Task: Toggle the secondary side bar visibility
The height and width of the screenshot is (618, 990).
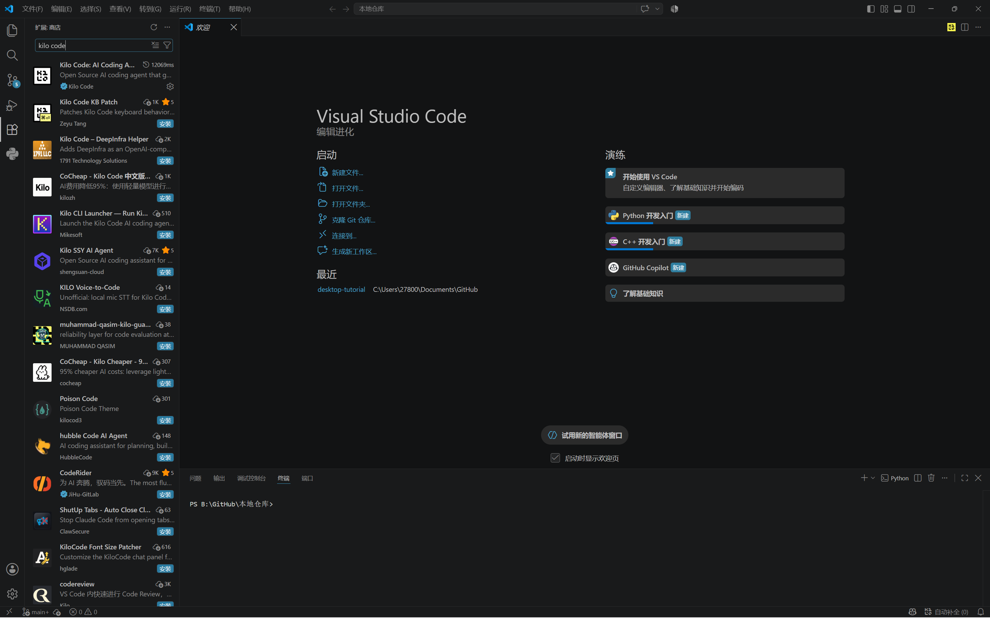Action: click(912, 9)
